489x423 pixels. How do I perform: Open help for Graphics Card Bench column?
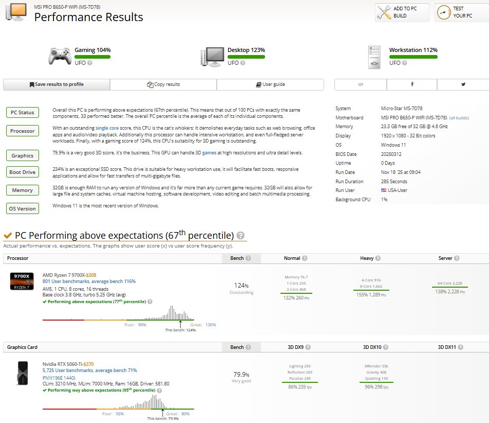tap(248, 347)
